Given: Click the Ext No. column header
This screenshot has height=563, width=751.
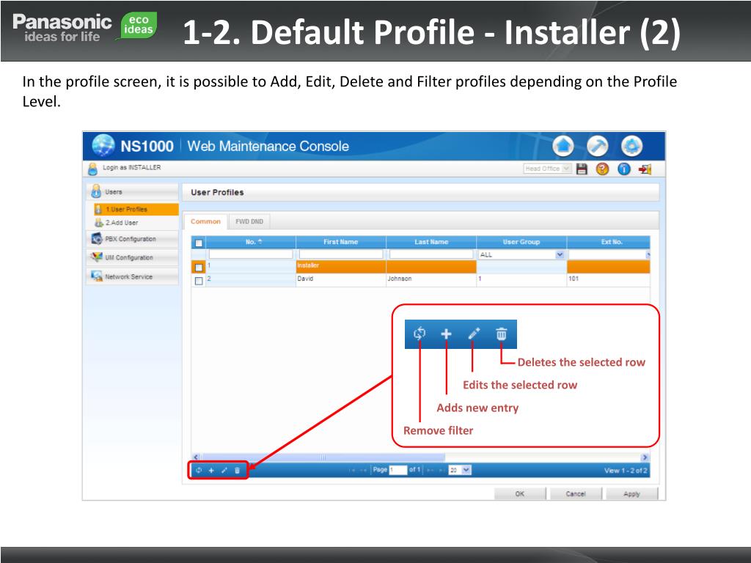Looking at the screenshot, I should coord(608,242).
